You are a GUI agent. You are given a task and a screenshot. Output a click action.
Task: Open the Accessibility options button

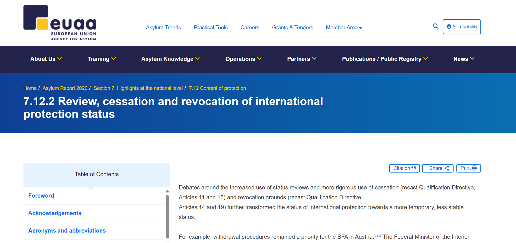tap(461, 27)
